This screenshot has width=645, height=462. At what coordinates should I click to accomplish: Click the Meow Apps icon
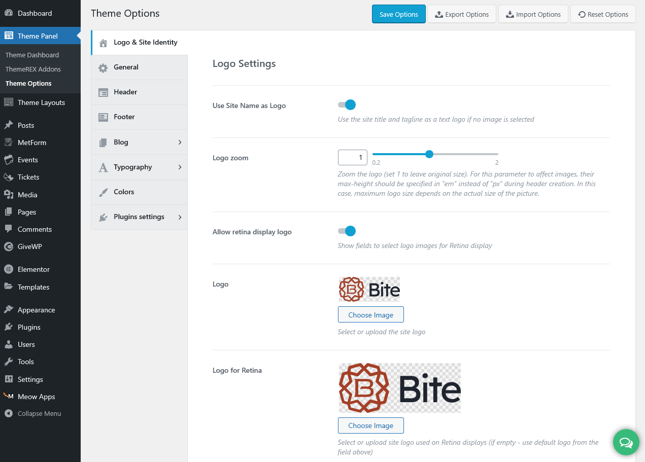(9, 397)
